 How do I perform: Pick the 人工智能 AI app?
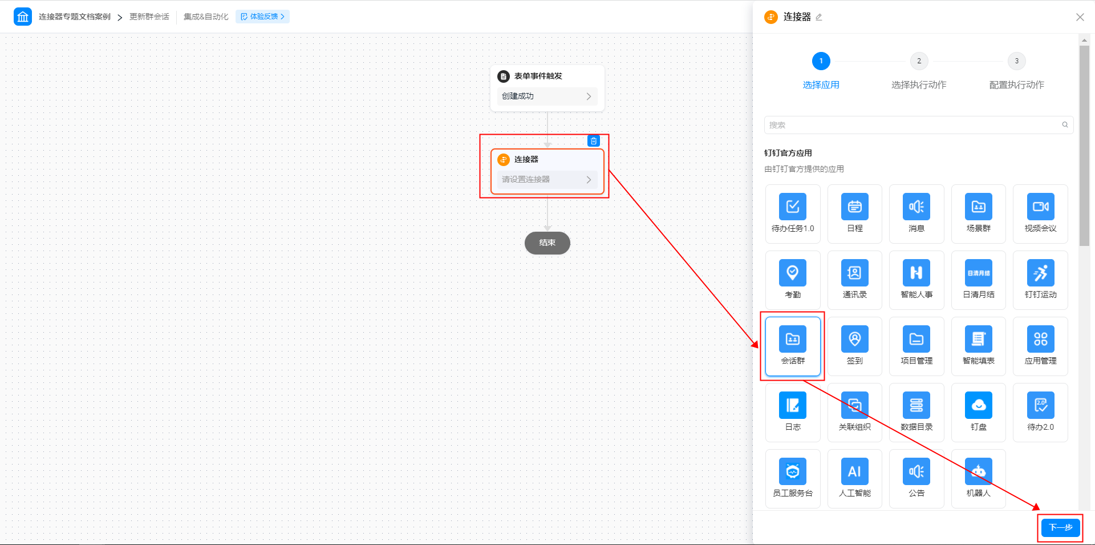click(854, 478)
